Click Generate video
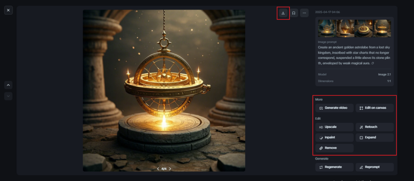Image resolution: width=414 pixels, height=181 pixels. coord(334,108)
